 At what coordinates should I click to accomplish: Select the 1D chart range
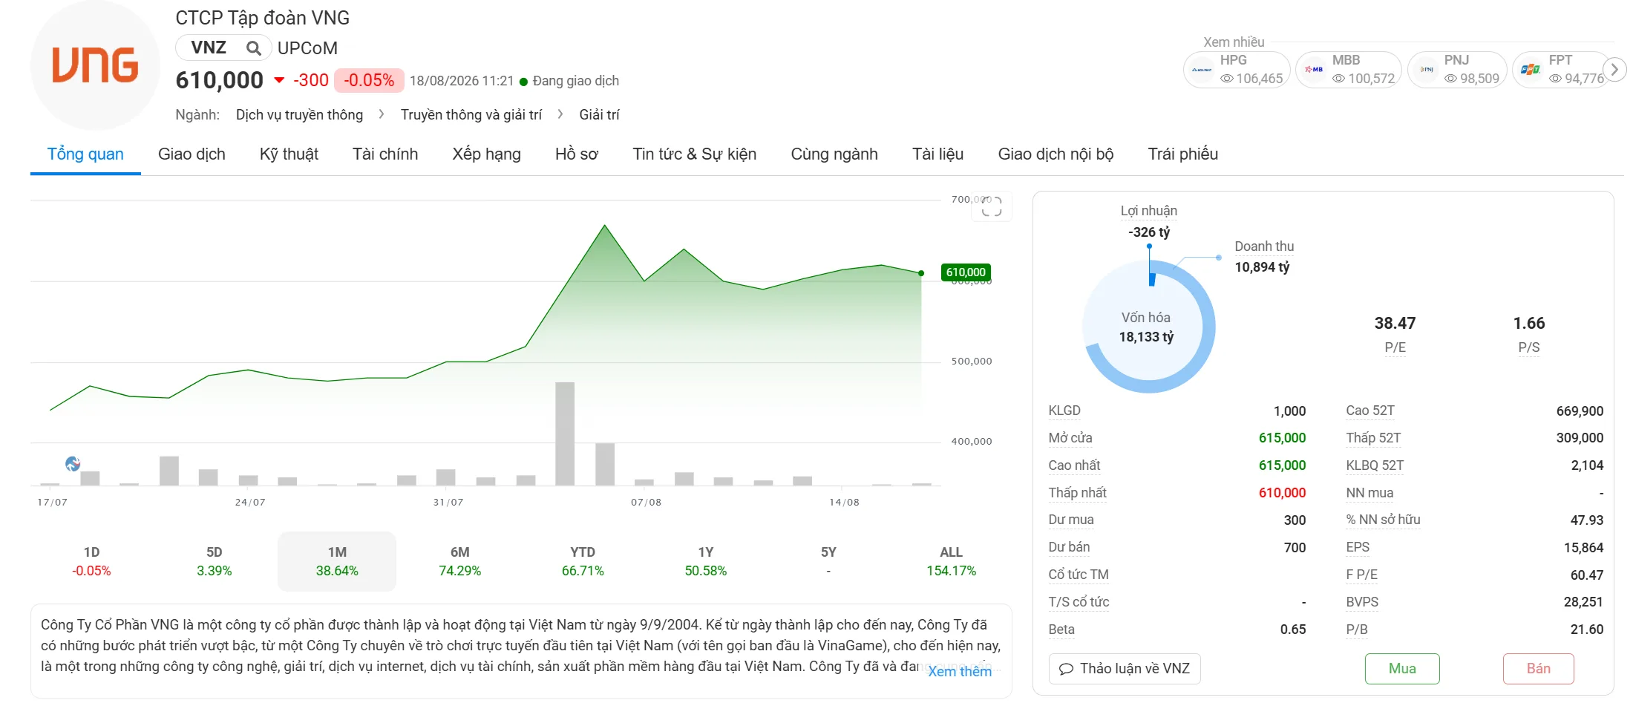pyautogui.click(x=91, y=561)
